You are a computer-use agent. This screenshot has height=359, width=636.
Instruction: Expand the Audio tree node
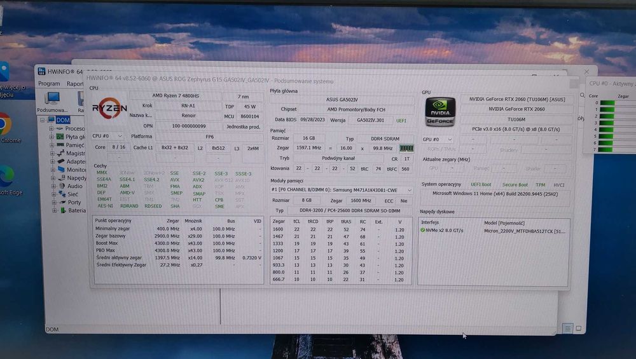click(x=53, y=186)
